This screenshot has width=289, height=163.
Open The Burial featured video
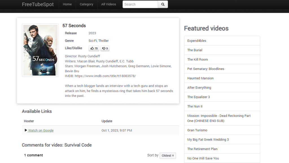(222, 50)
